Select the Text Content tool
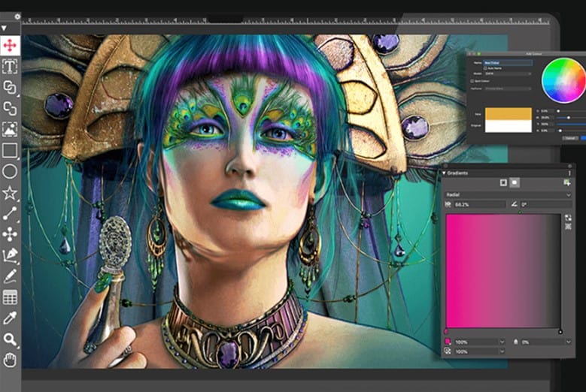 pyautogui.click(x=10, y=67)
